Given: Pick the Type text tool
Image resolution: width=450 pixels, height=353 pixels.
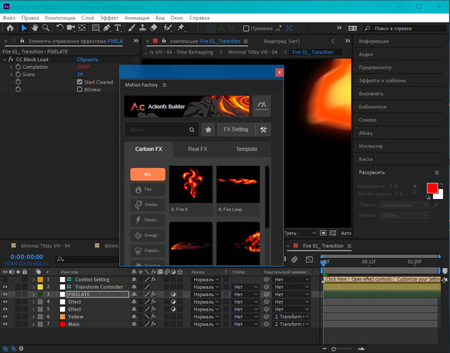Looking at the screenshot, I should click(x=118, y=28).
